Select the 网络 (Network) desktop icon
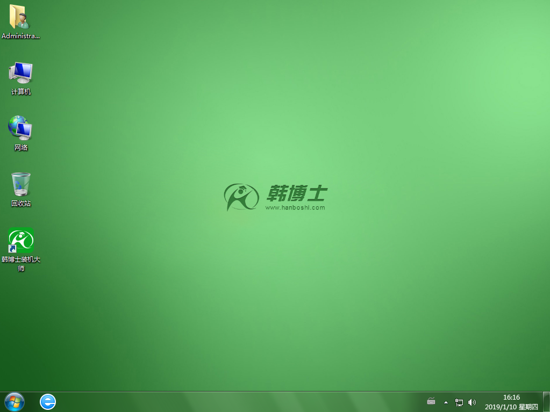The image size is (550, 412). (x=20, y=128)
